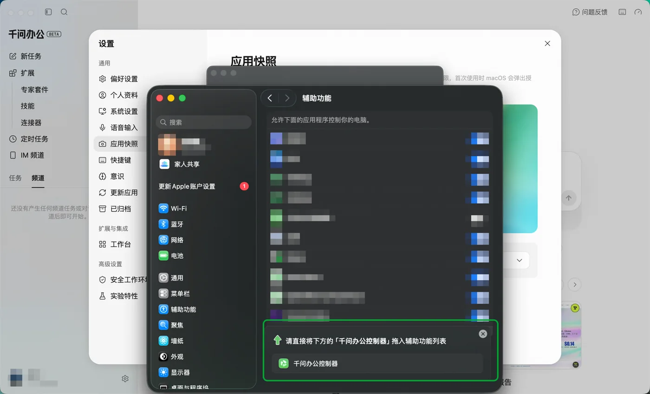Open search via the magnifier icon in 千问办公
The image size is (650, 394).
[x=64, y=12]
